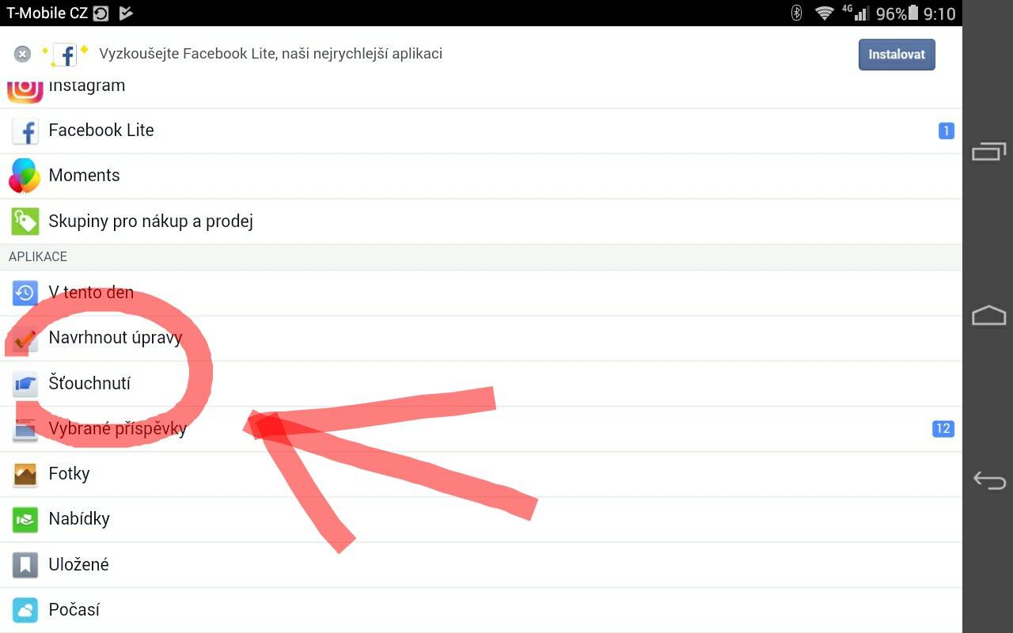Tap the Moments balloon icon
Screen dimensions: 1013x633
pos(24,176)
